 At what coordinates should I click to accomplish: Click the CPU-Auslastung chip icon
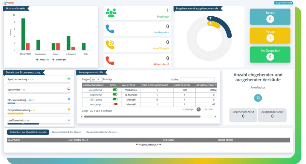(69, 99)
